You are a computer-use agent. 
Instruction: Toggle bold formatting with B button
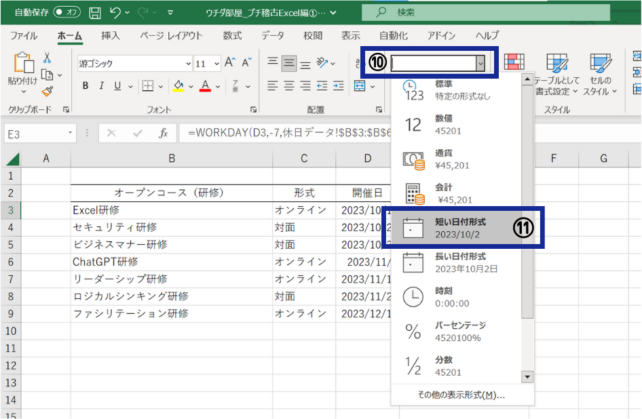tap(86, 86)
